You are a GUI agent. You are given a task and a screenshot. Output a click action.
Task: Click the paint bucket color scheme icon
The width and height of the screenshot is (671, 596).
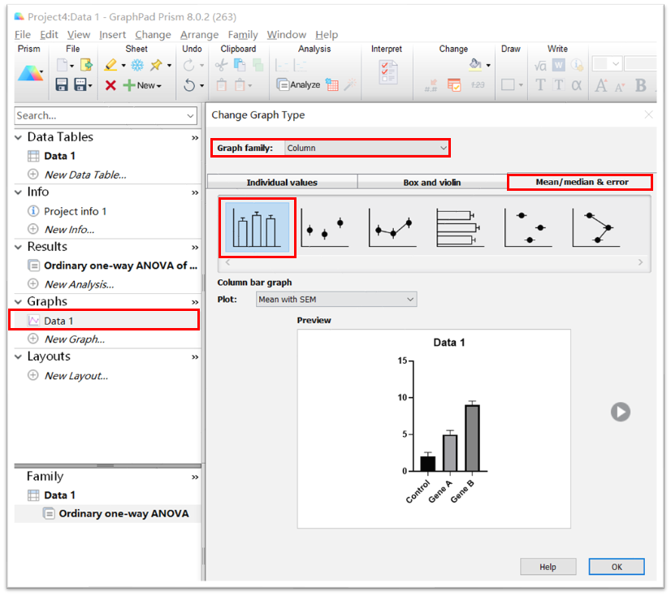[475, 65]
